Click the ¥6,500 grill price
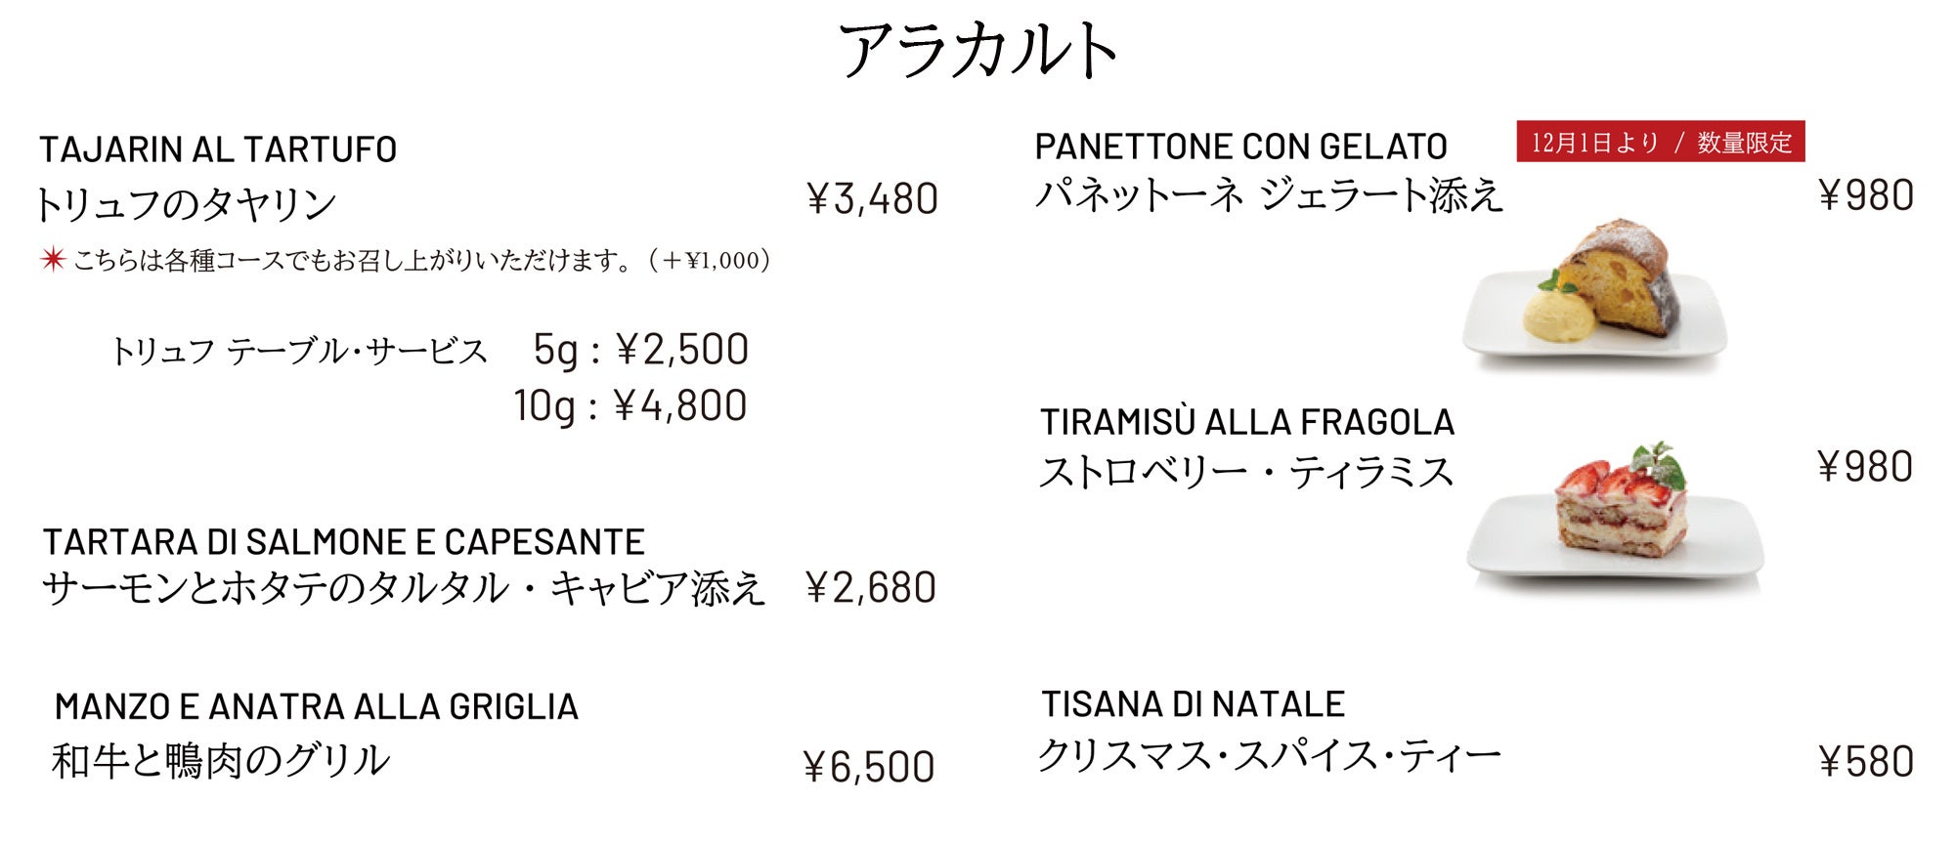Image resolution: width=1955 pixels, height=845 pixels. (869, 768)
